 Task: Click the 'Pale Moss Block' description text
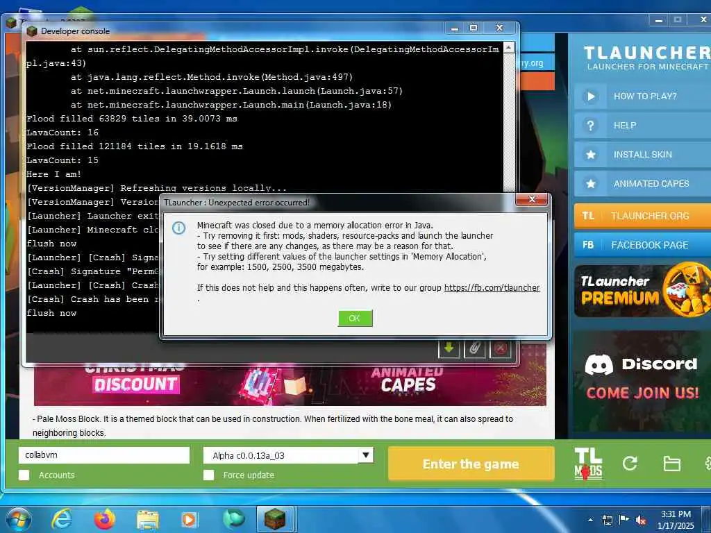pyautogui.click(x=272, y=425)
